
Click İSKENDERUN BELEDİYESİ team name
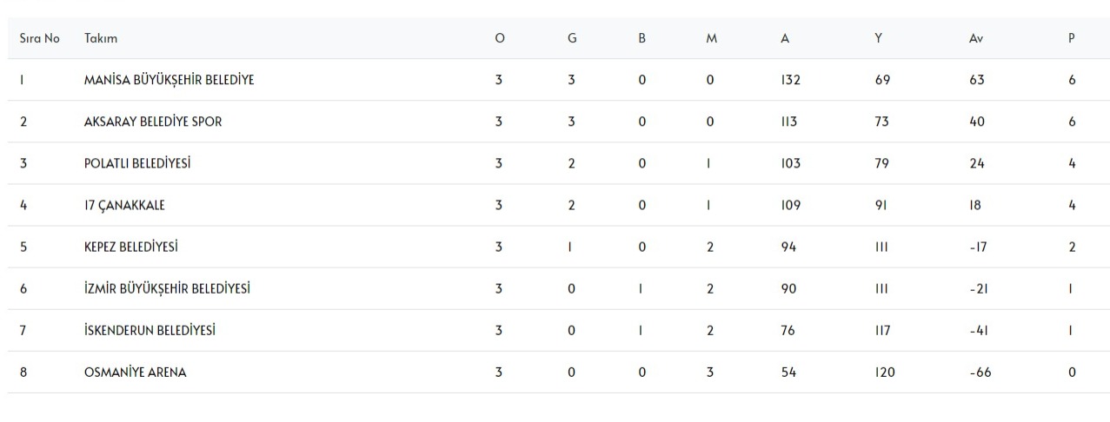(150, 331)
